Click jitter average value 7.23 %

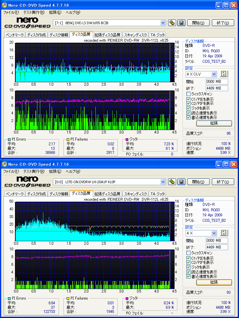[x=169, y=144]
